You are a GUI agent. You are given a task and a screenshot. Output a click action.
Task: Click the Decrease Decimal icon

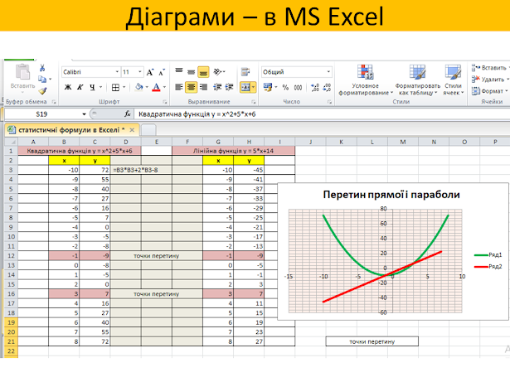click(327, 87)
